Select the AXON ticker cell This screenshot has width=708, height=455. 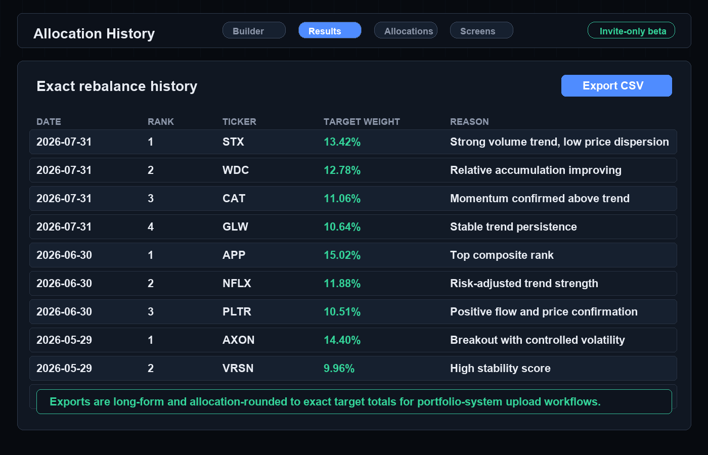coord(238,340)
